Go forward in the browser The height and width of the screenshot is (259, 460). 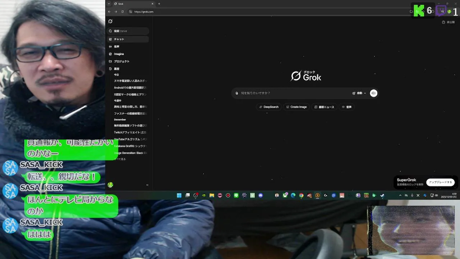coord(116,12)
